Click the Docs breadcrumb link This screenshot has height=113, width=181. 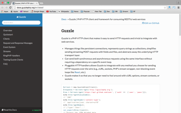(64, 19)
